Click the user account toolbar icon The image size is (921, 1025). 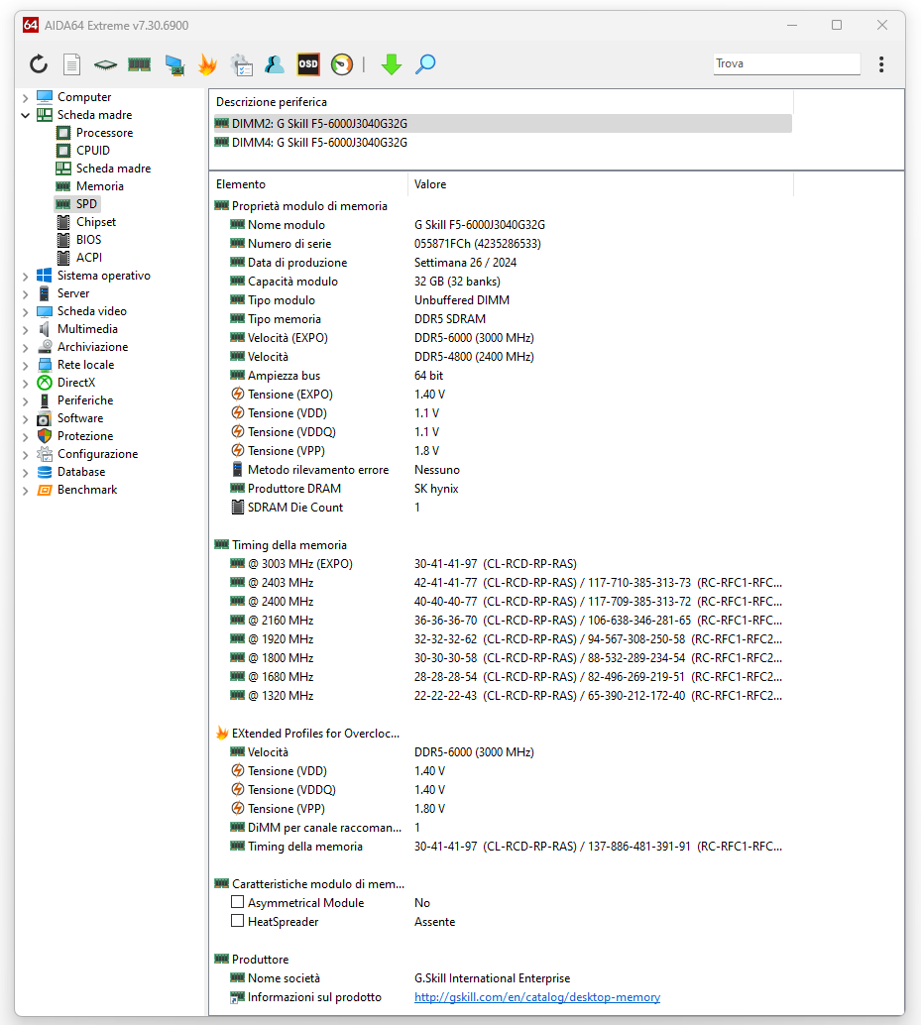(x=275, y=64)
